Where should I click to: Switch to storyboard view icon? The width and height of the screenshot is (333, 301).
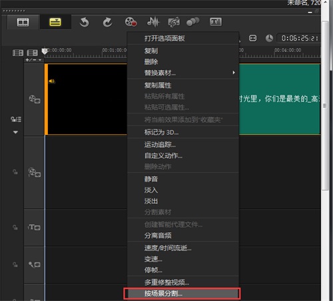coord(23,22)
